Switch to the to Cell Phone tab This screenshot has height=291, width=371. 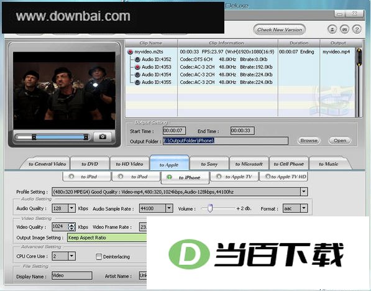point(289,164)
